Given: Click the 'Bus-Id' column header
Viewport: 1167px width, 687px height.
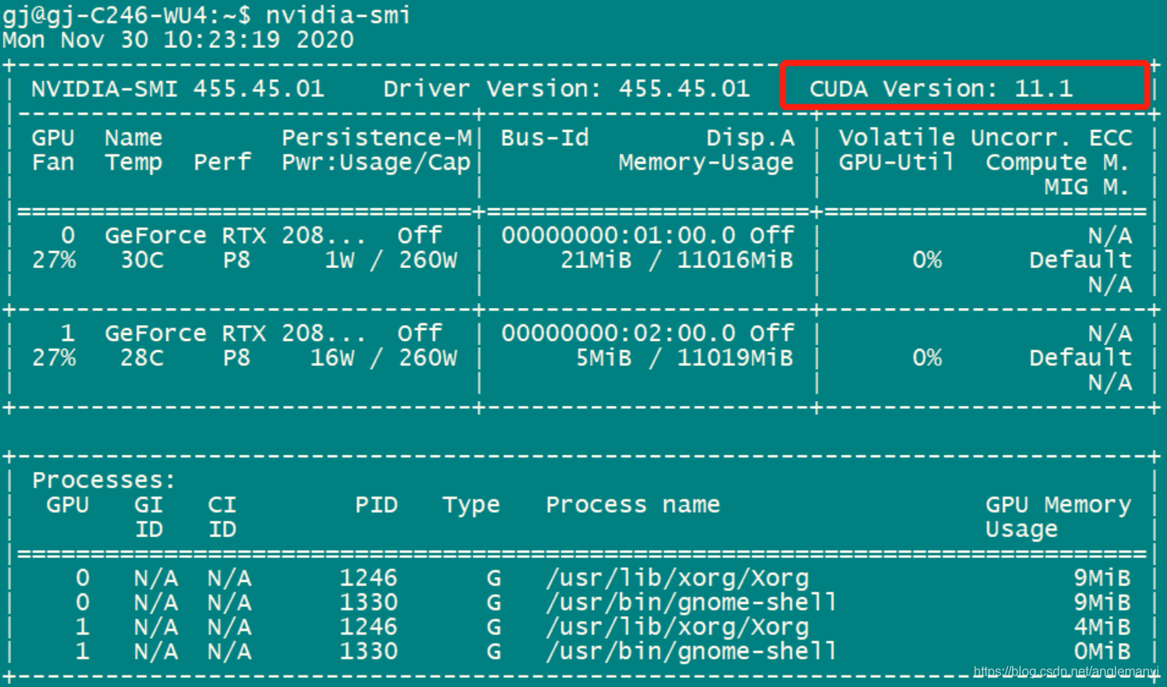Looking at the screenshot, I should tap(545, 137).
